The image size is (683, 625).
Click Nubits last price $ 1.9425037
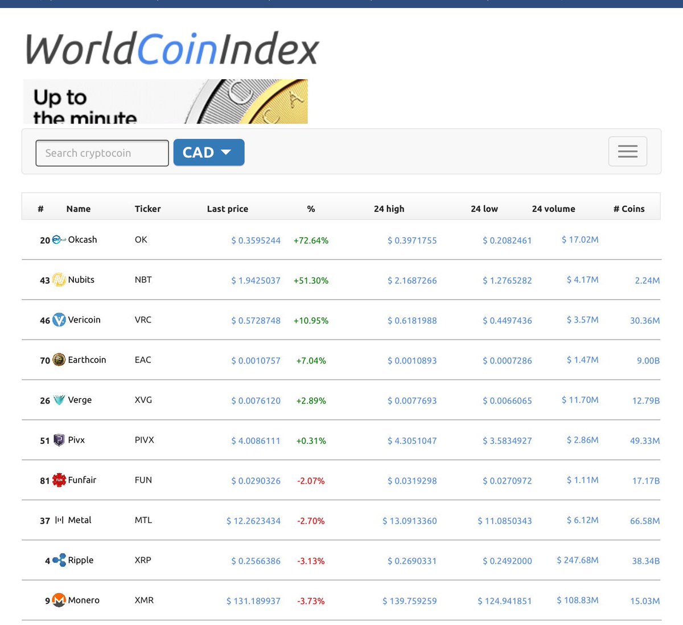[x=256, y=280]
